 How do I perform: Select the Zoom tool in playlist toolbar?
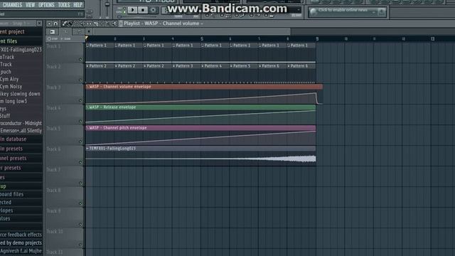point(107,23)
